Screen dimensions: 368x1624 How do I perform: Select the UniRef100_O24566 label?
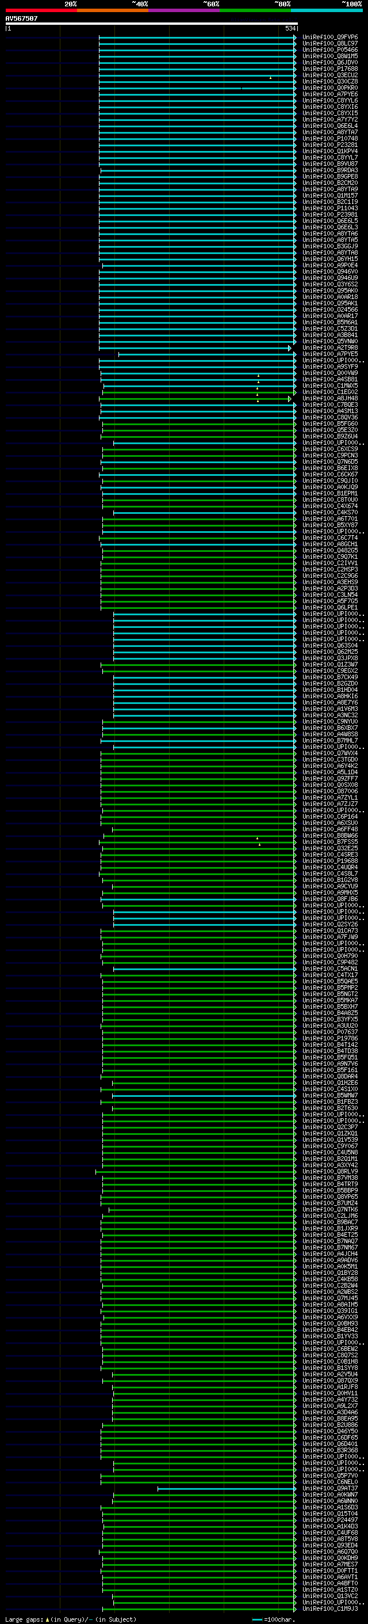coord(329,309)
